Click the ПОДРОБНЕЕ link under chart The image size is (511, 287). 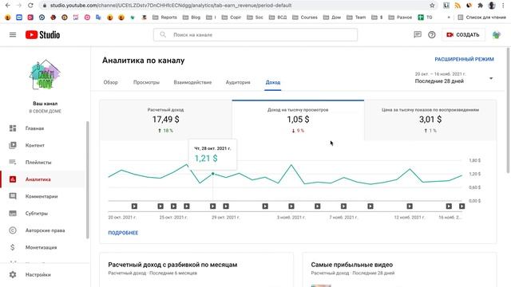click(x=123, y=233)
